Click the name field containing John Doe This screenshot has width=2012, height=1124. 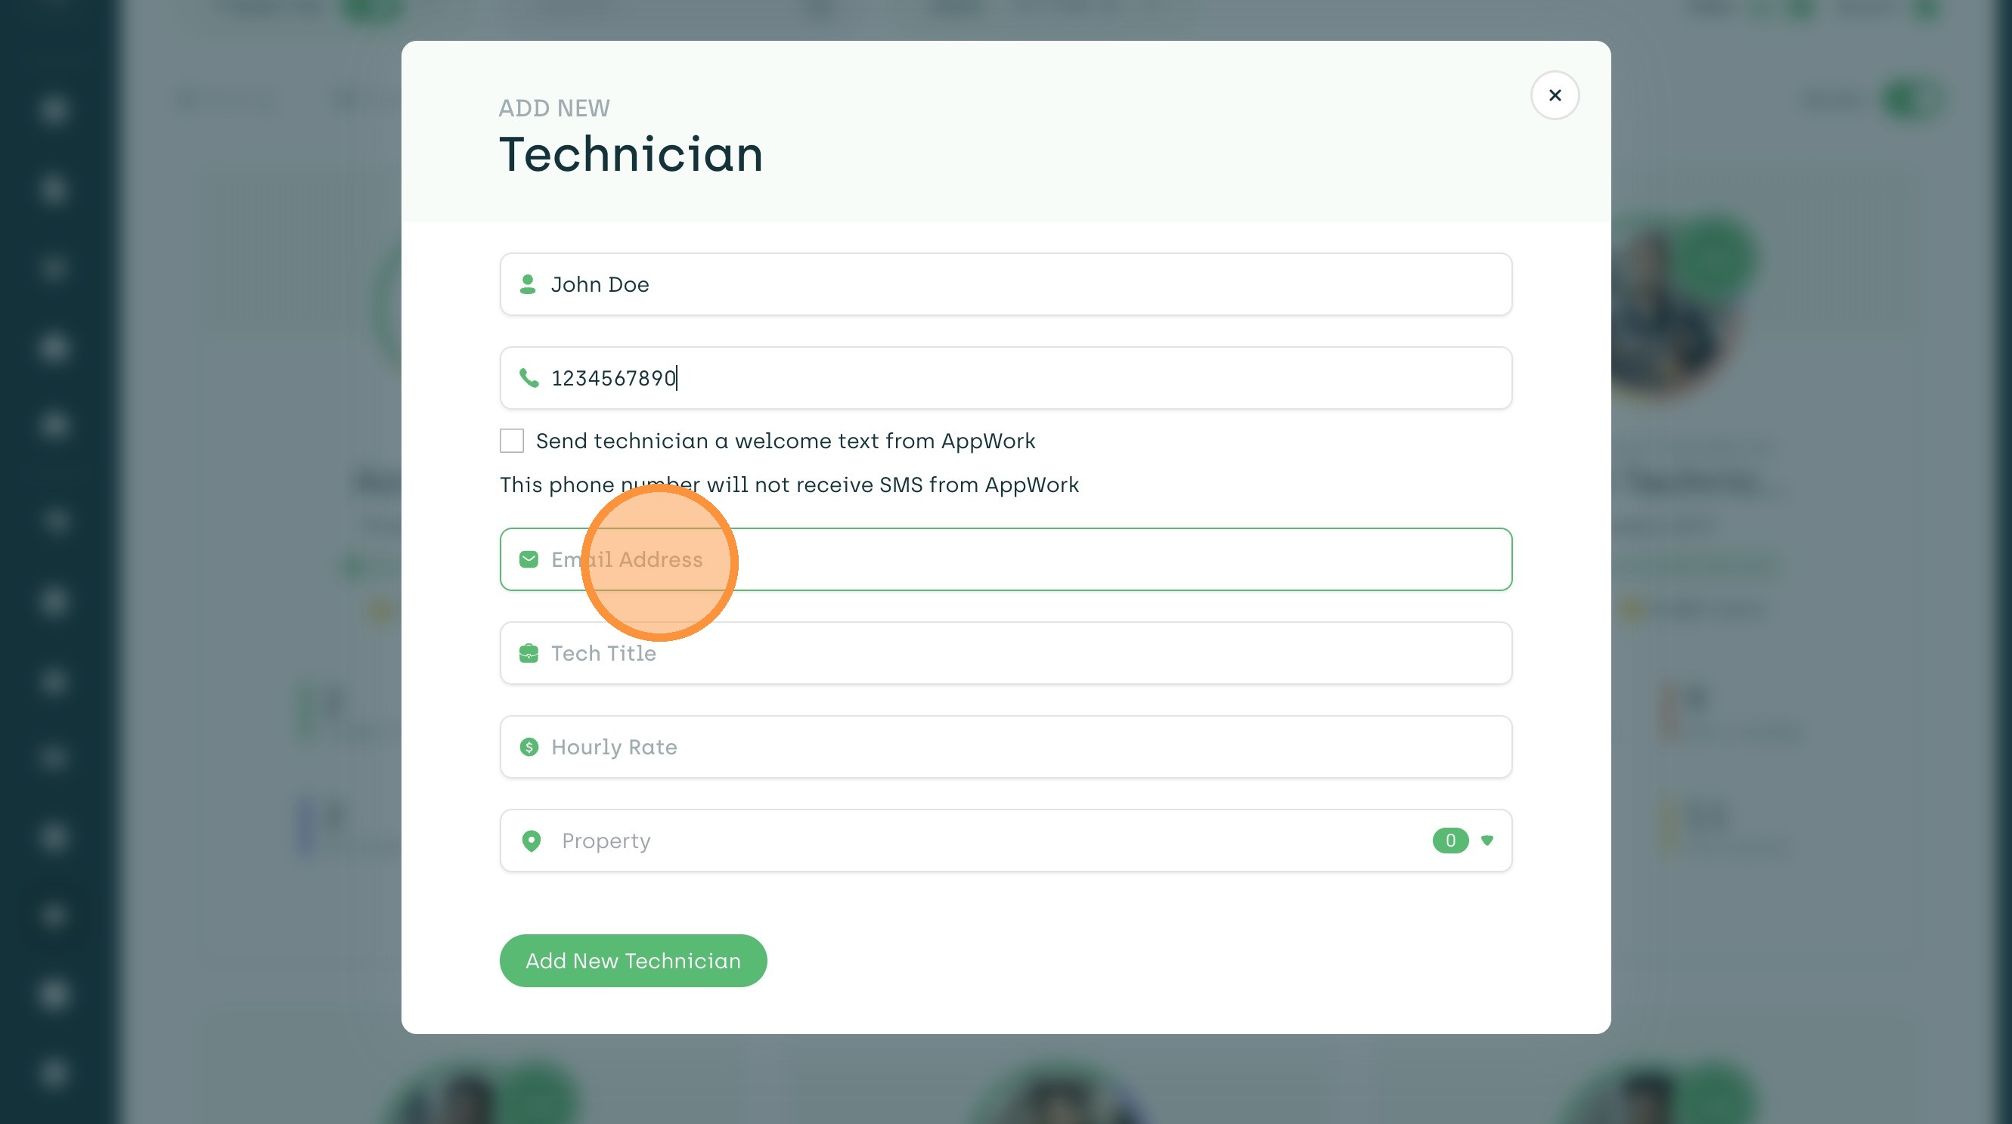1015,284
